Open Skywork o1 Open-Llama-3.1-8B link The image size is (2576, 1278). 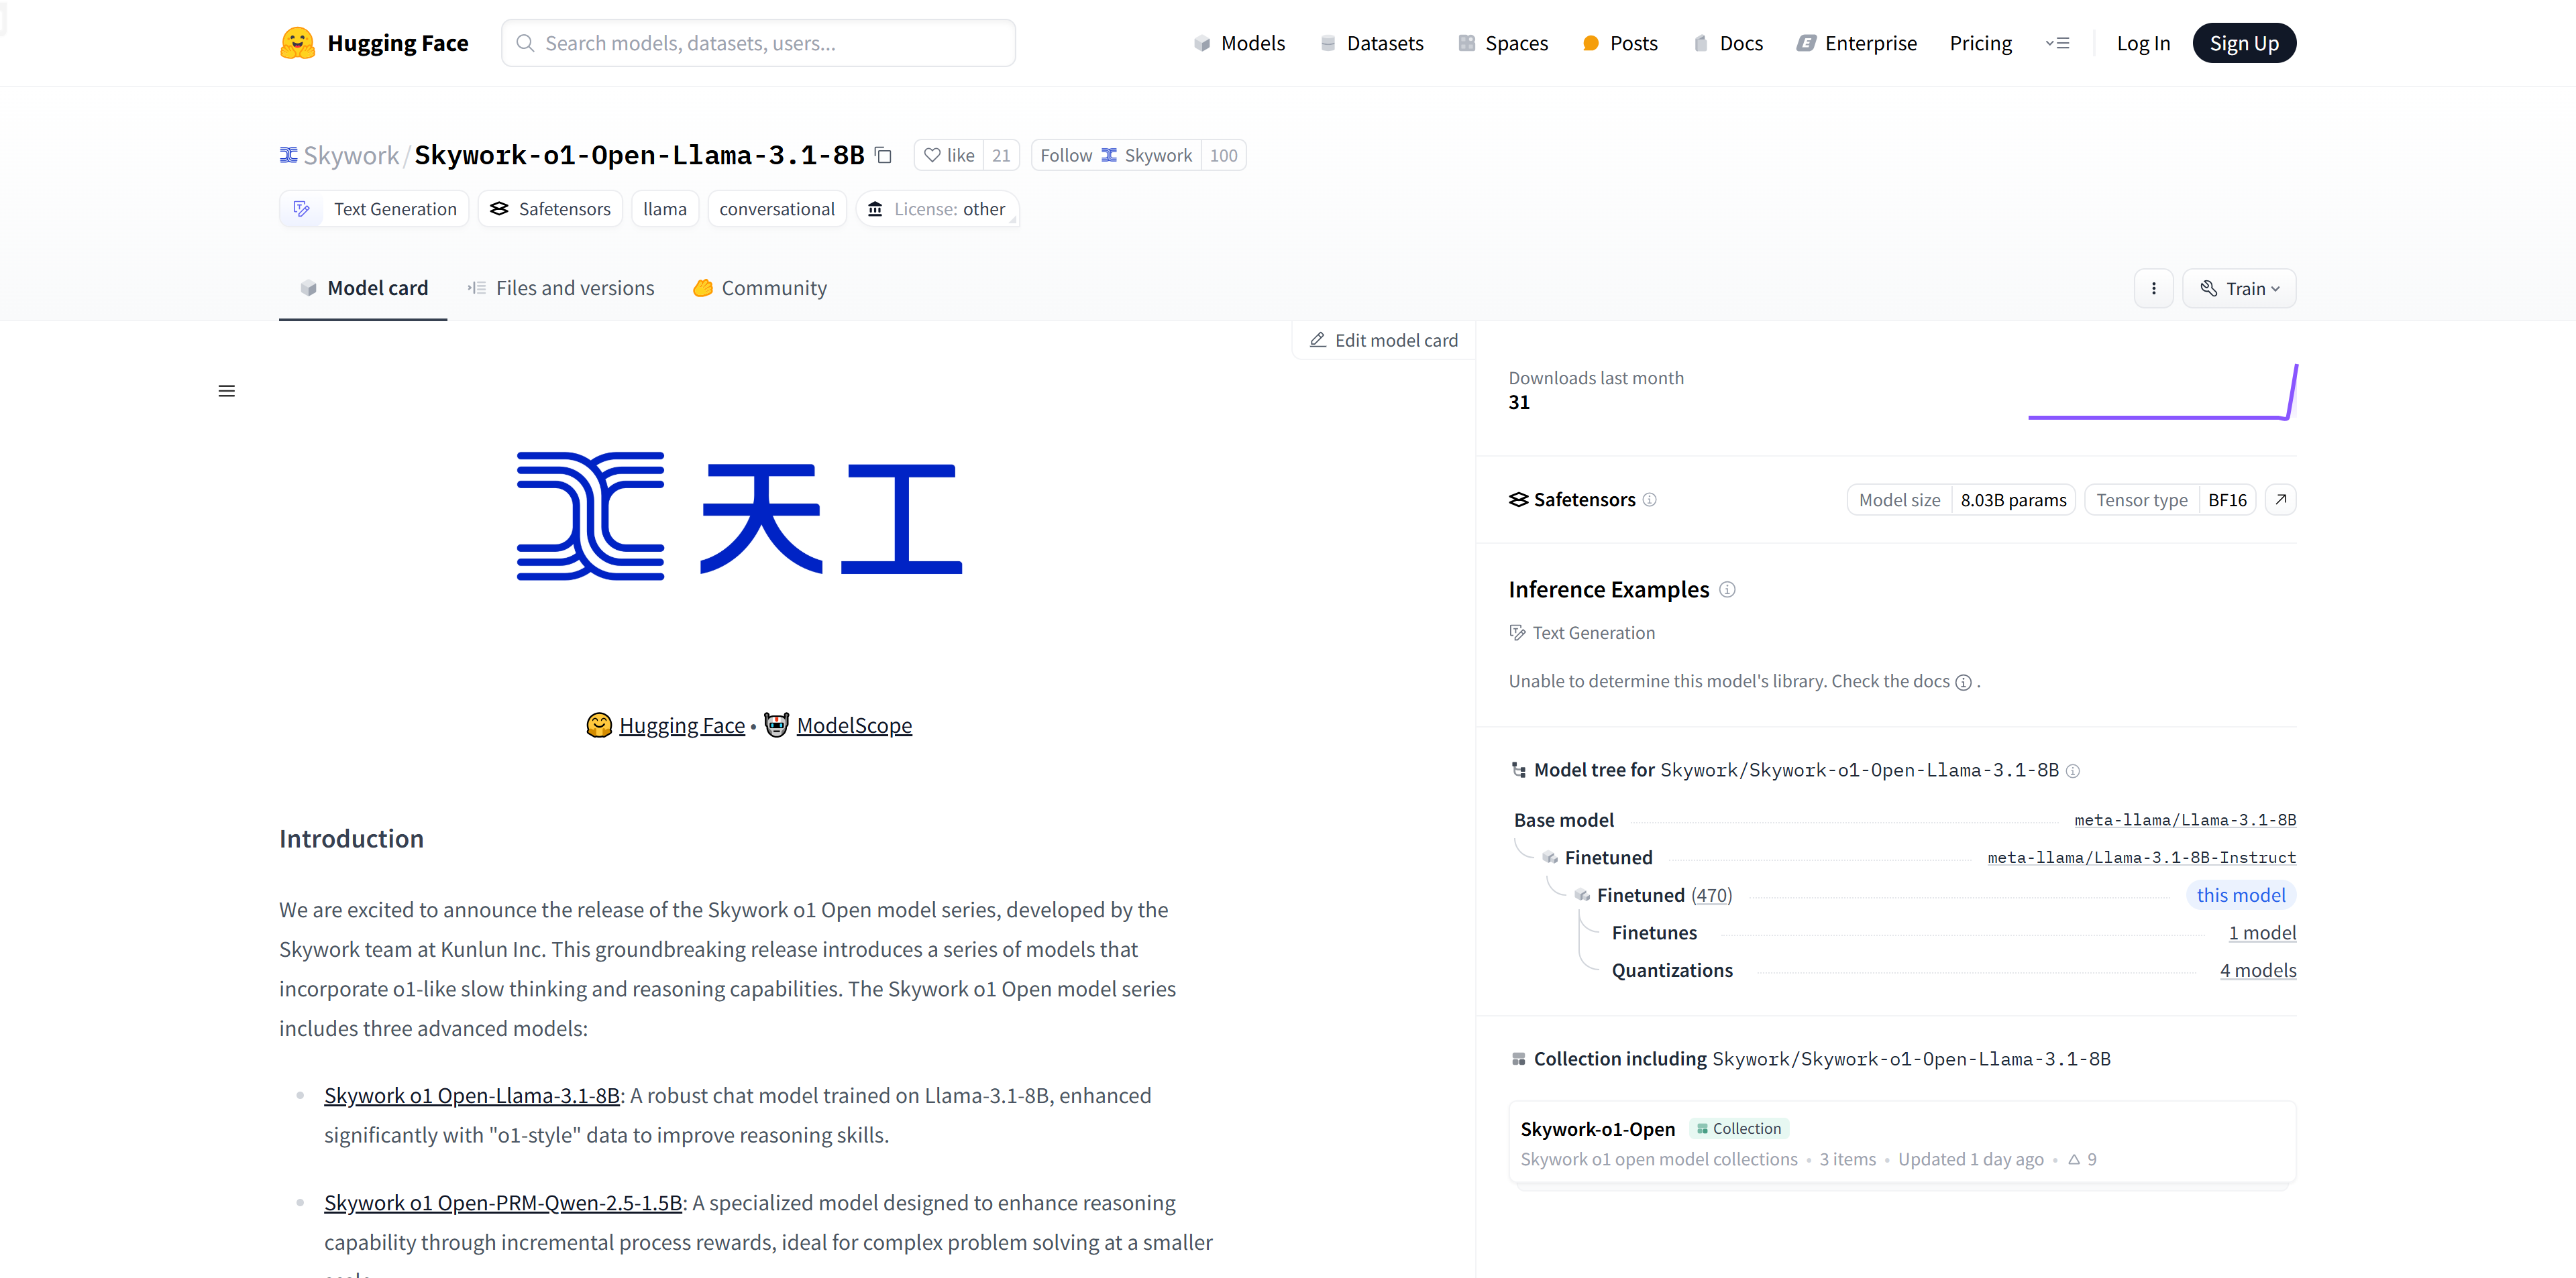(x=472, y=1096)
